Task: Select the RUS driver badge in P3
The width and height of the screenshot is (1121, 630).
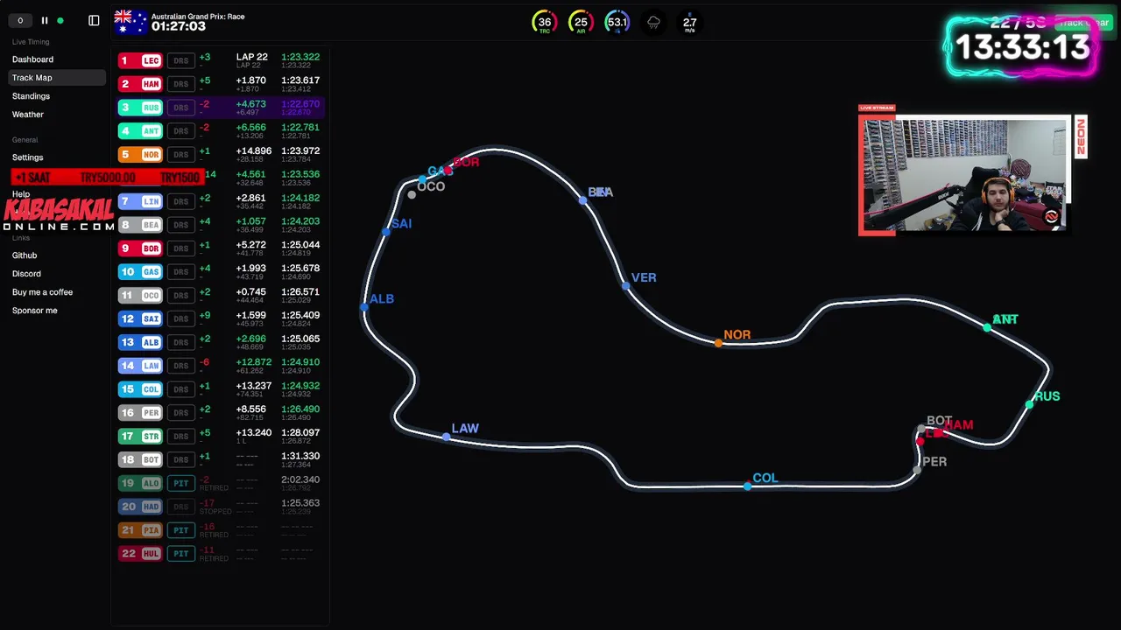Action: (x=140, y=108)
